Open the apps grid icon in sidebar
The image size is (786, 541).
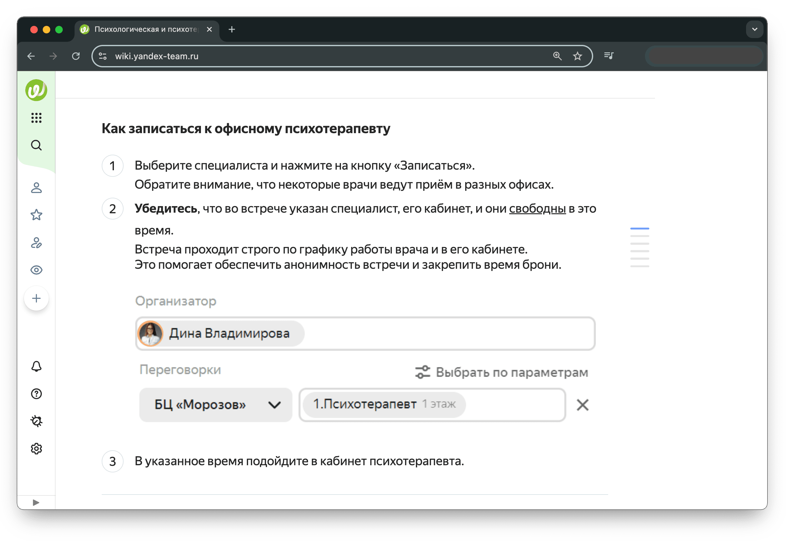pos(36,118)
